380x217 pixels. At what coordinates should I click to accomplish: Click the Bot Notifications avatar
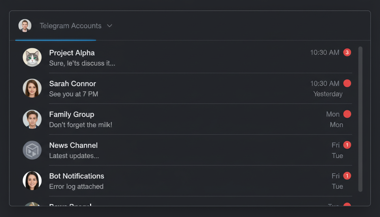pos(32,181)
